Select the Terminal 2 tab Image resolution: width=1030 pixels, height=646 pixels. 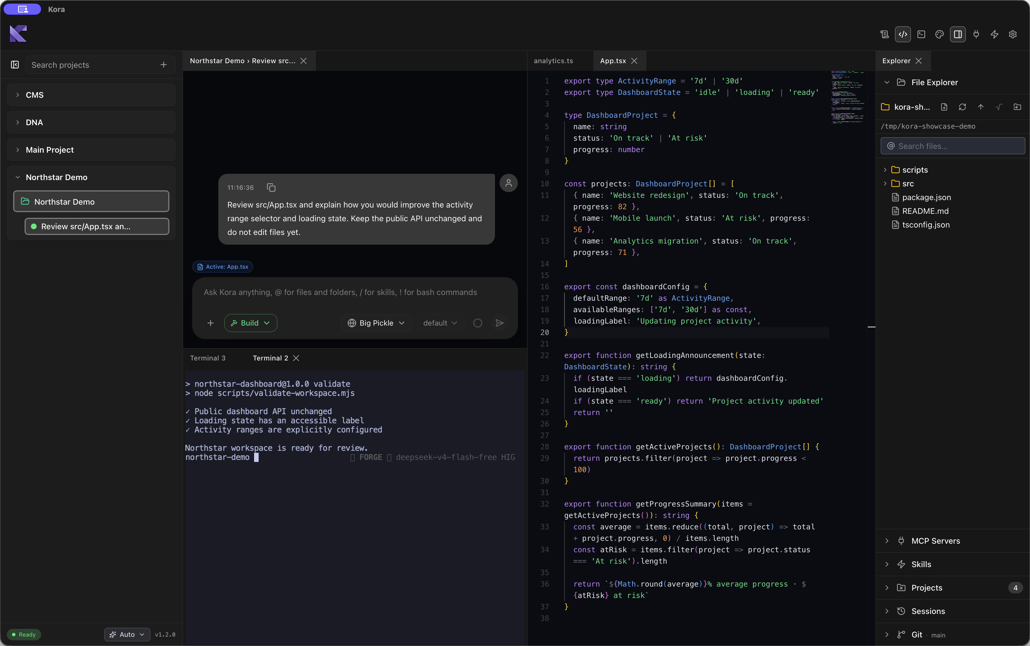pos(270,358)
